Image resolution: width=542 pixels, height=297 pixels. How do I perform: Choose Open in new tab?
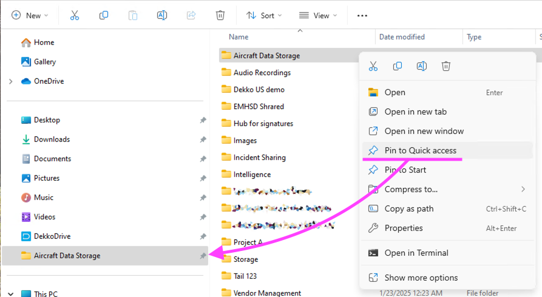coord(447,112)
